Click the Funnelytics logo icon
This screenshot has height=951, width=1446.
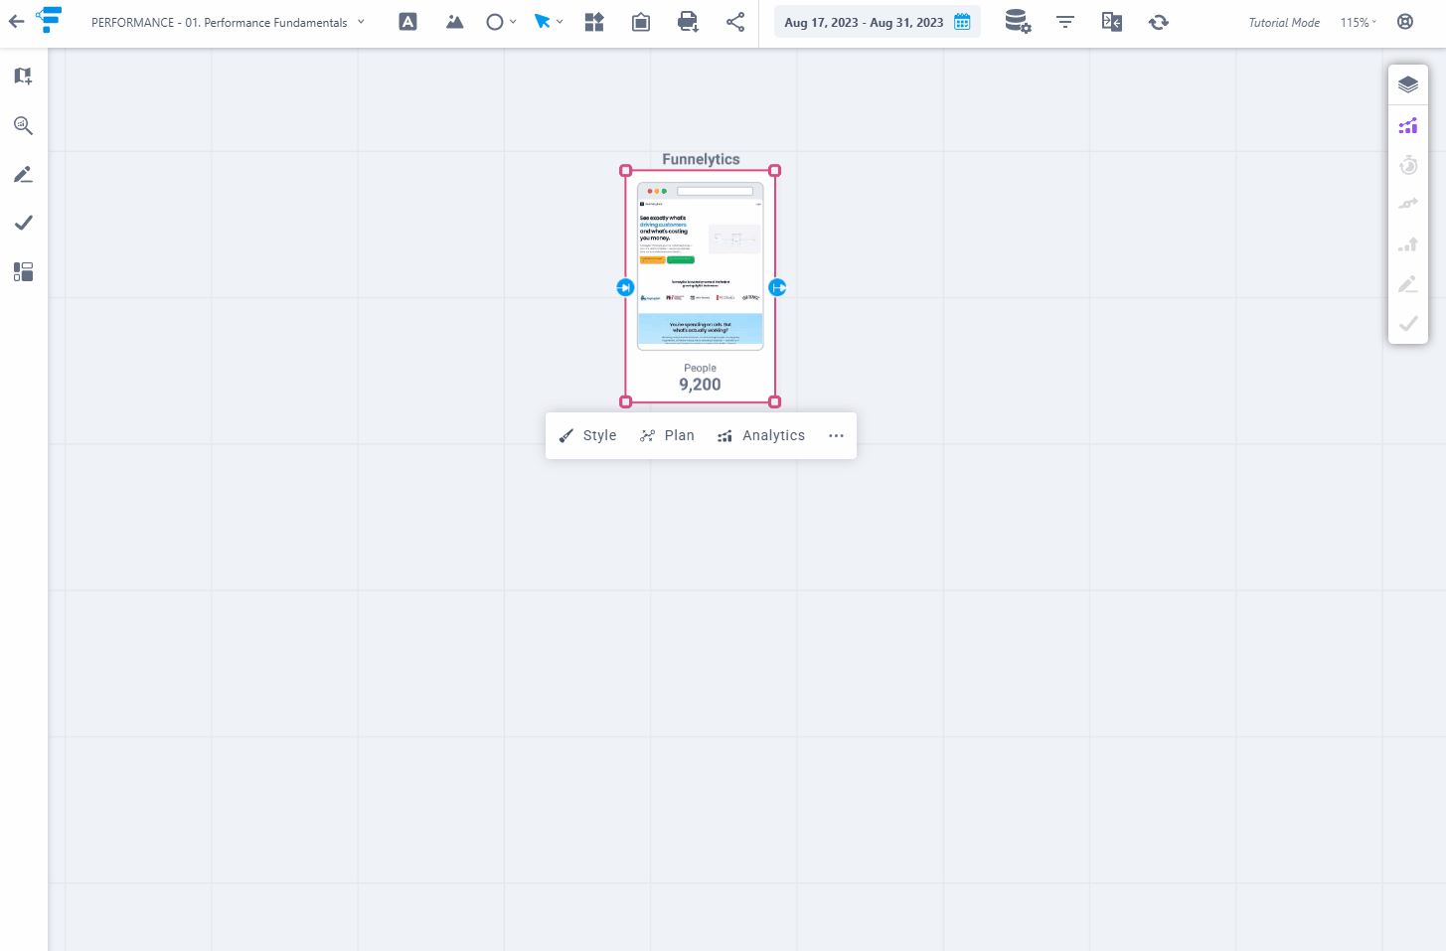[x=49, y=19]
